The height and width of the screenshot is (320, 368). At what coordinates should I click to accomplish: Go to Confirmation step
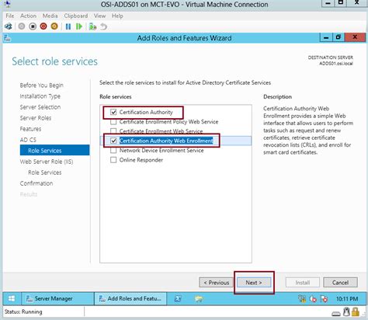(36, 183)
